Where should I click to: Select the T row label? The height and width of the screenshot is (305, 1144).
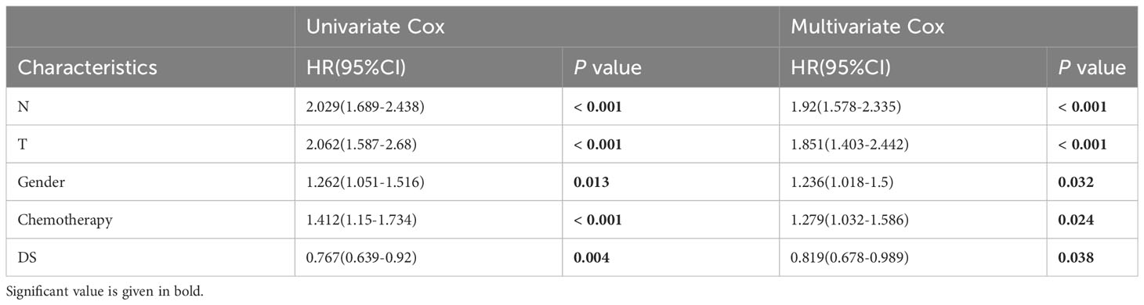23,144
